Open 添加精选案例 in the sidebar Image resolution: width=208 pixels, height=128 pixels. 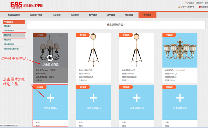[x=9, y=31]
